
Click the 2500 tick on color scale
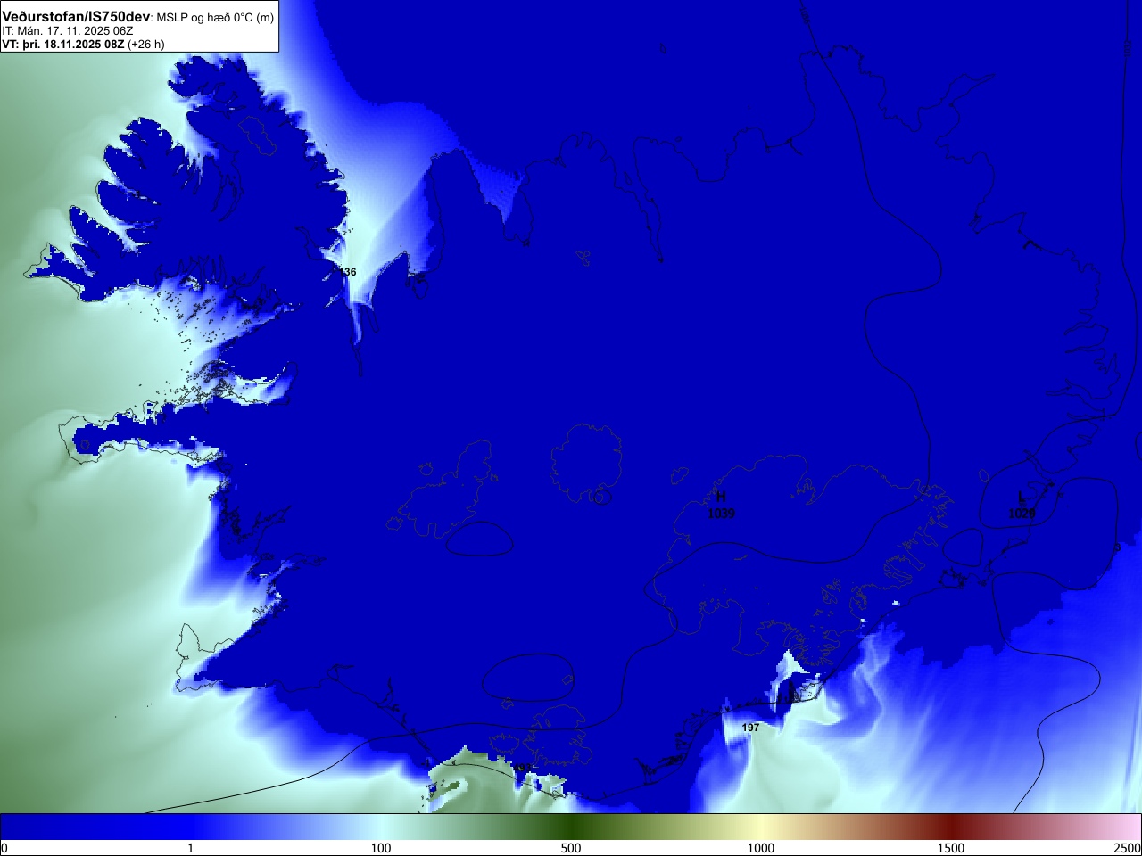(x=1128, y=848)
